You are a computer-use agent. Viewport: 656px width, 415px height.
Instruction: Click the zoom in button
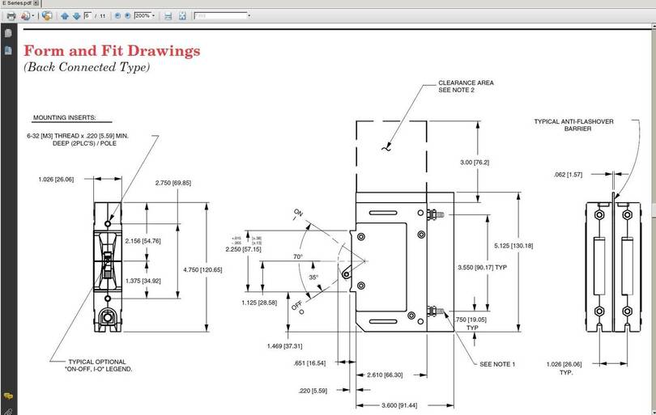[128, 16]
